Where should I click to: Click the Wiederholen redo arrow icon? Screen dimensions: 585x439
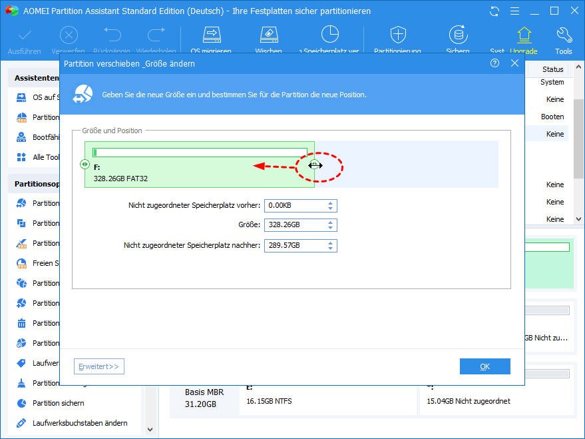(x=156, y=35)
